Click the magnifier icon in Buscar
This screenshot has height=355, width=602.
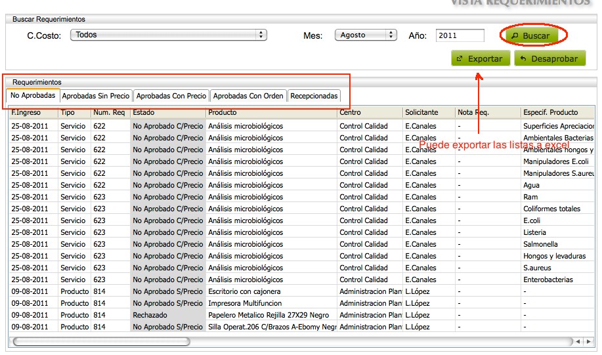(x=515, y=35)
